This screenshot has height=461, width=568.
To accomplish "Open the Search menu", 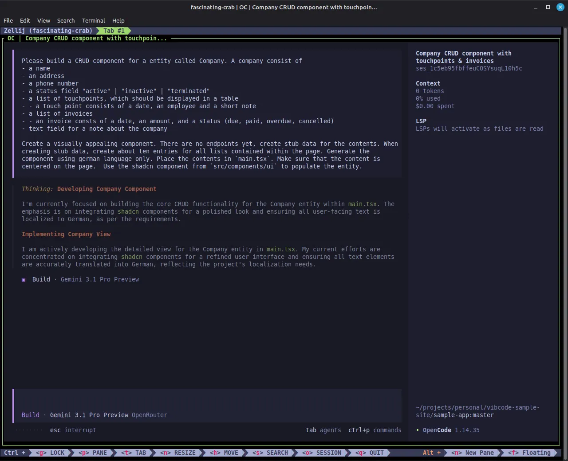I will [66, 20].
